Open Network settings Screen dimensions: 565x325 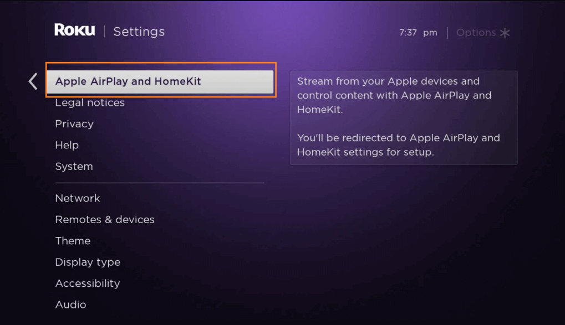78,198
